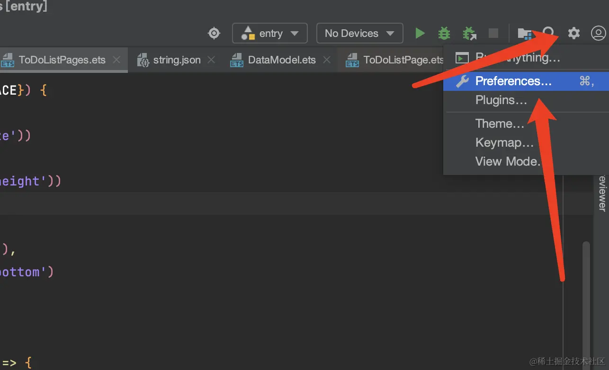Screen dimensions: 609x370
Task: Open Keymap… from the settings menu
Action: 526,143
